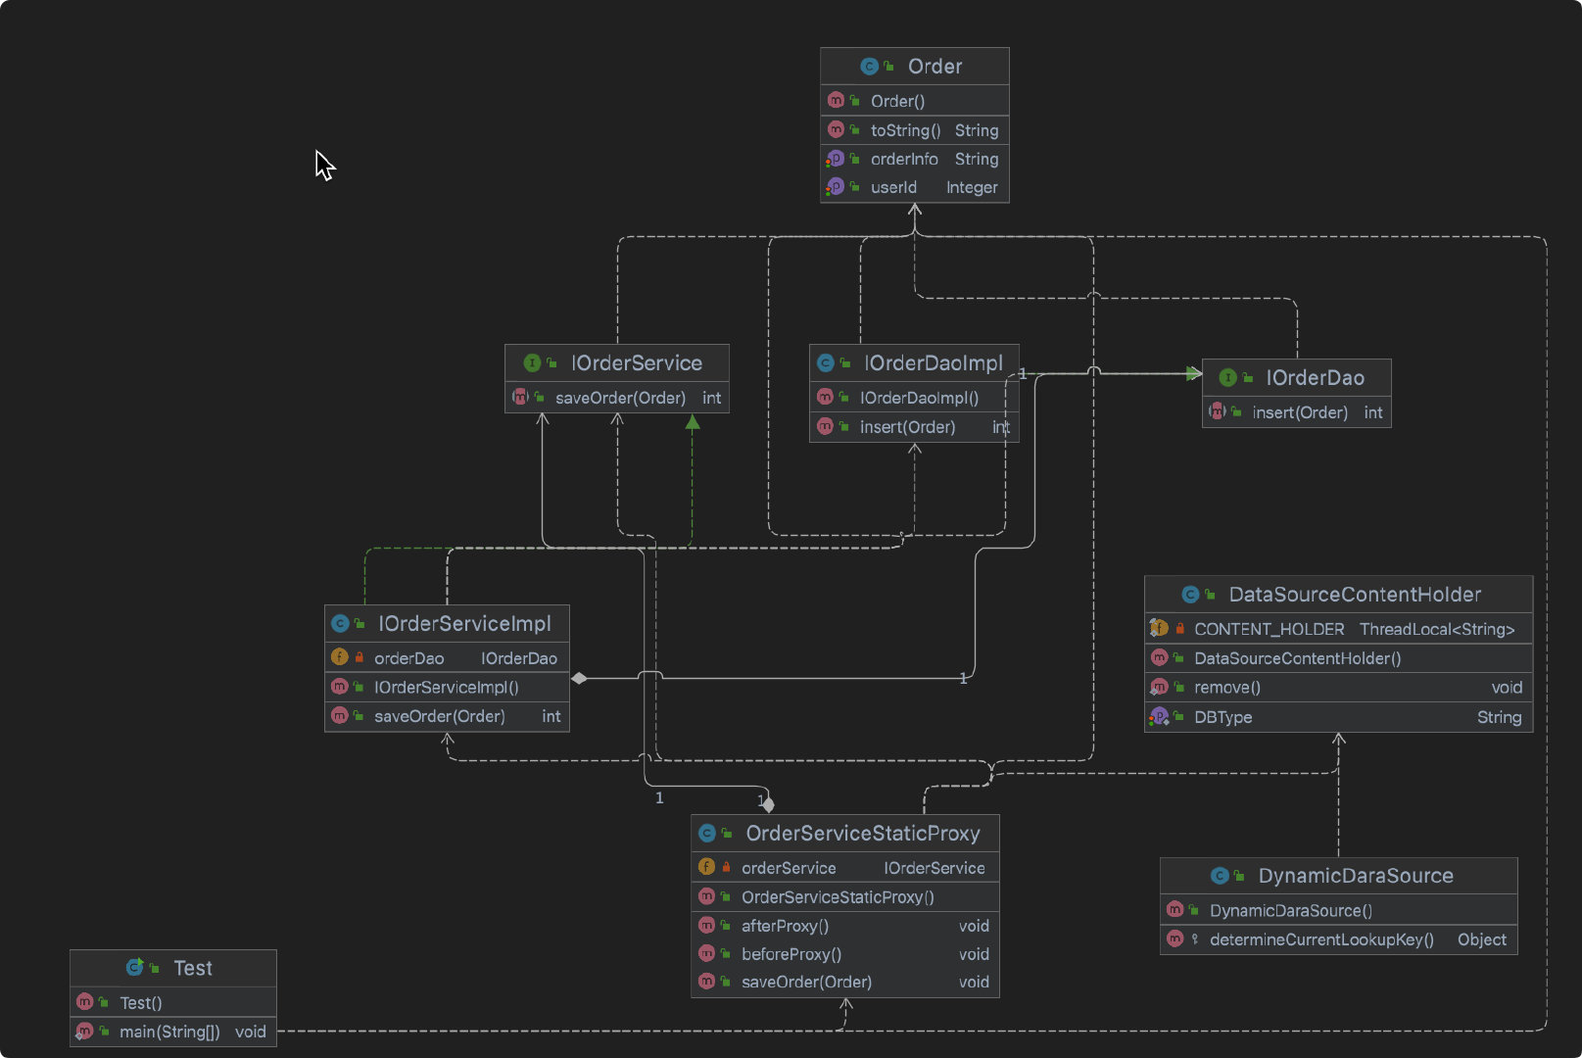The image size is (1582, 1058).
Task: Click the private lock icon next to orderDao field
Action: [x=360, y=657]
